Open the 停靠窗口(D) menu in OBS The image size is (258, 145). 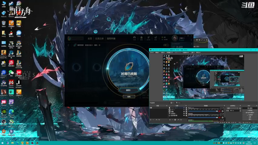coord(170,53)
